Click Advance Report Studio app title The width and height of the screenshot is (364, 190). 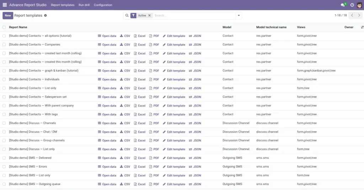coord(28,5)
